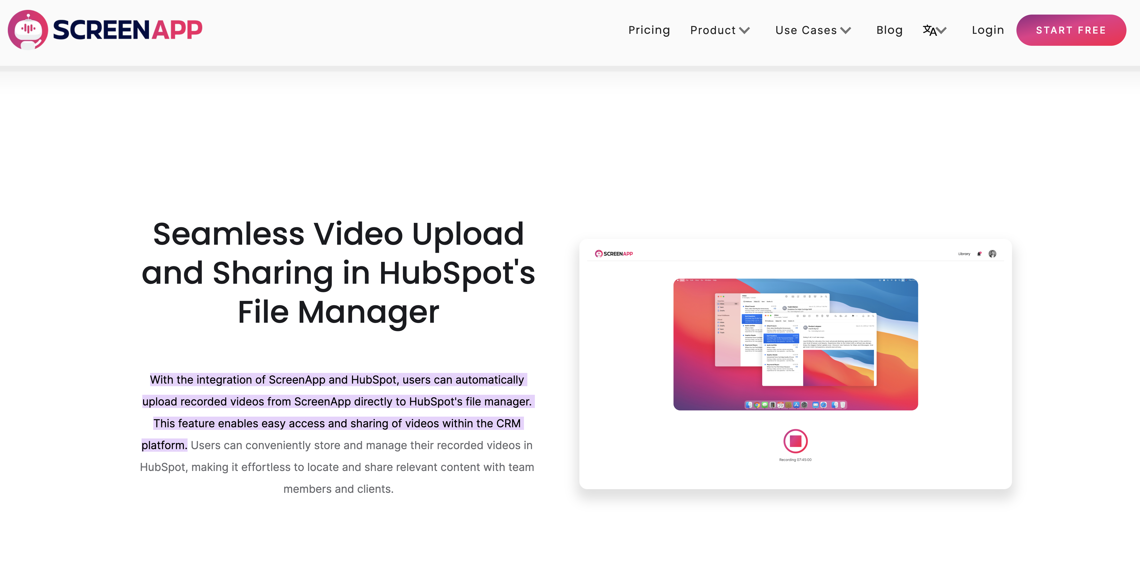Click the stop recording button in the preview

(x=795, y=441)
